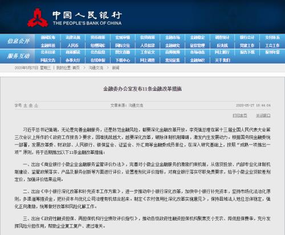This screenshot has height=235, width=285.
Task: Select 宏观审慎 in the navigation bar
Action: 123,37
